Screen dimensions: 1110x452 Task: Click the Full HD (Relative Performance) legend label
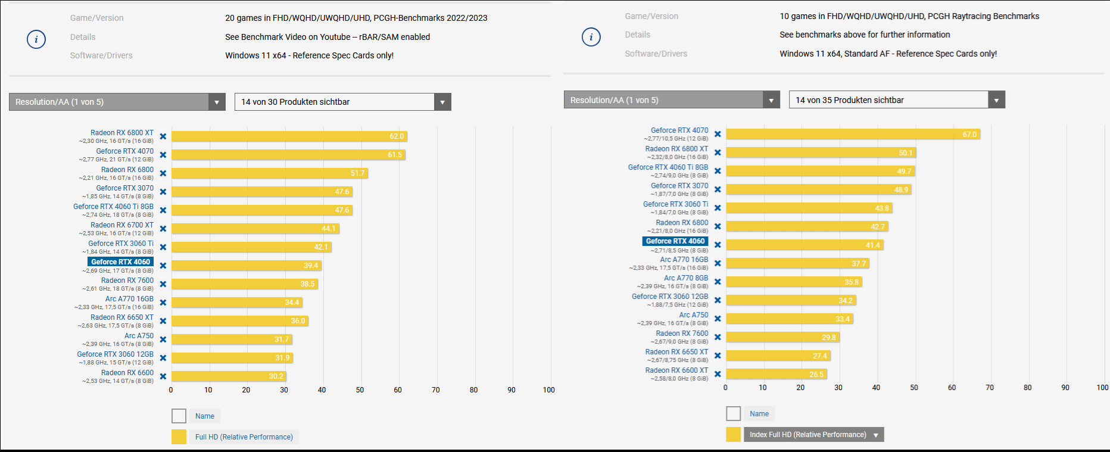(244, 437)
